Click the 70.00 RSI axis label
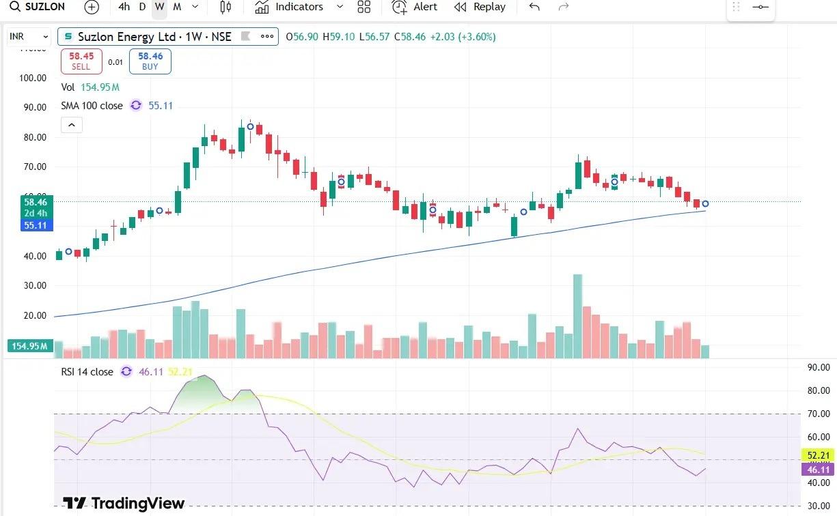This screenshot has height=516, width=837. point(819,414)
